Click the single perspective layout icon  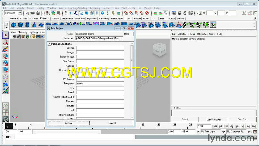pos(6,106)
